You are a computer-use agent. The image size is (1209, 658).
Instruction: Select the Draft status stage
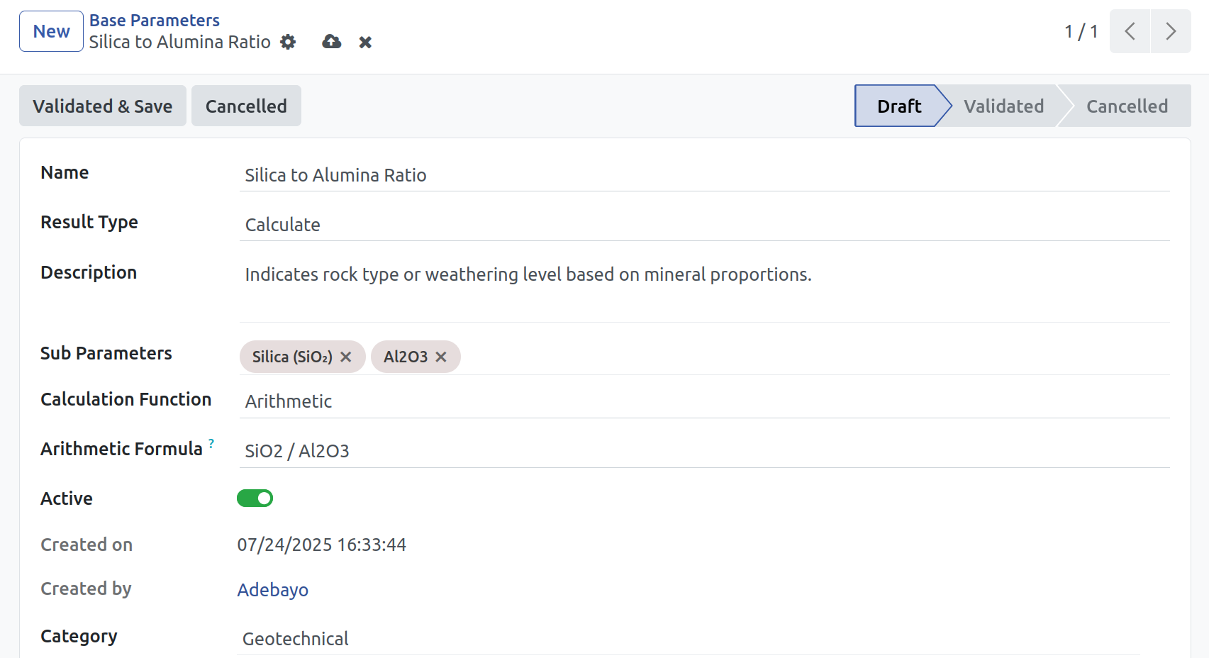tap(899, 106)
